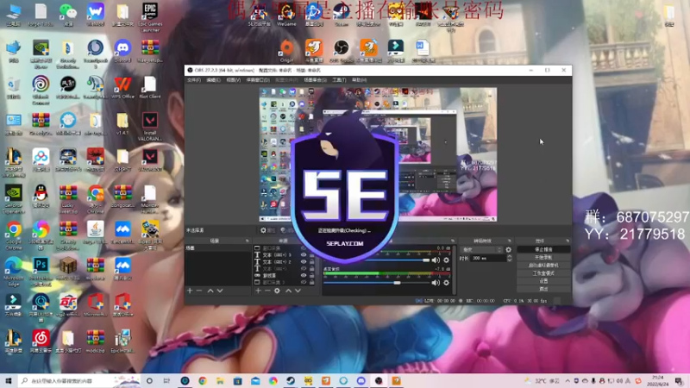This screenshot has width=690, height=388.
Task: Open the Discord desktop shortcut
Action: (x=122, y=52)
